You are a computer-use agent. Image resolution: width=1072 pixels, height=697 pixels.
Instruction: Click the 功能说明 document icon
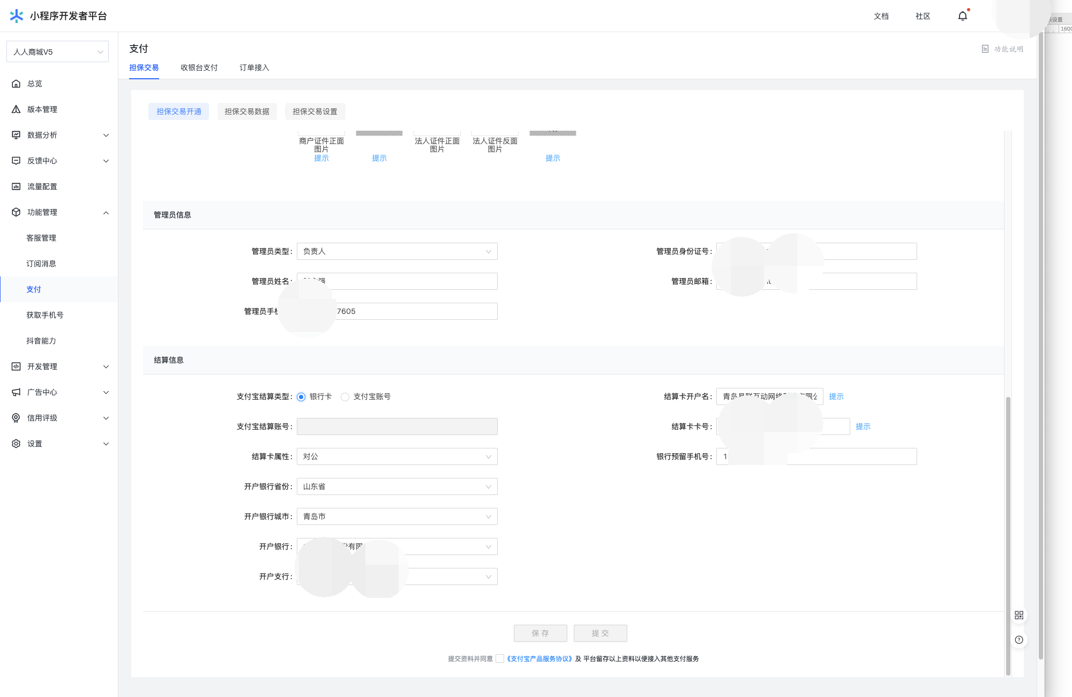click(985, 49)
